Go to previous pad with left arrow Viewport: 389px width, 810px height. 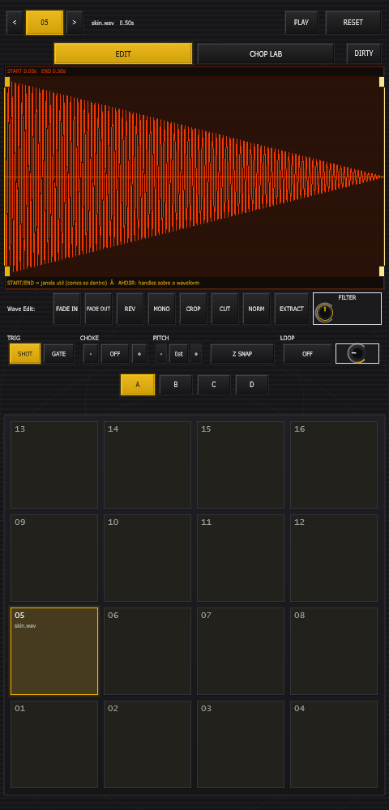pos(15,23)
